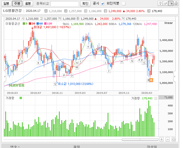This screenshot has width=183, height=148.
Task: Click the high price icon
Action: [66, 11]
